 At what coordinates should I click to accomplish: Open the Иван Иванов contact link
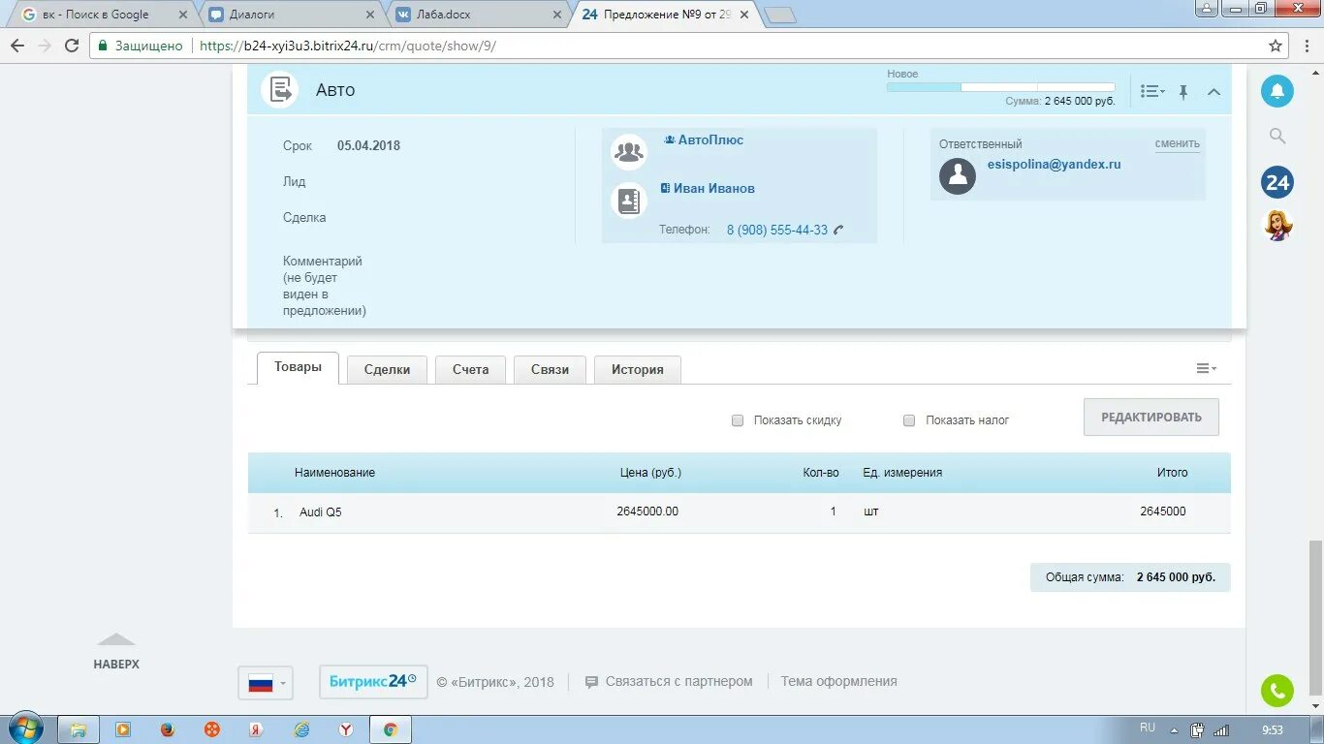coord(714,188)
